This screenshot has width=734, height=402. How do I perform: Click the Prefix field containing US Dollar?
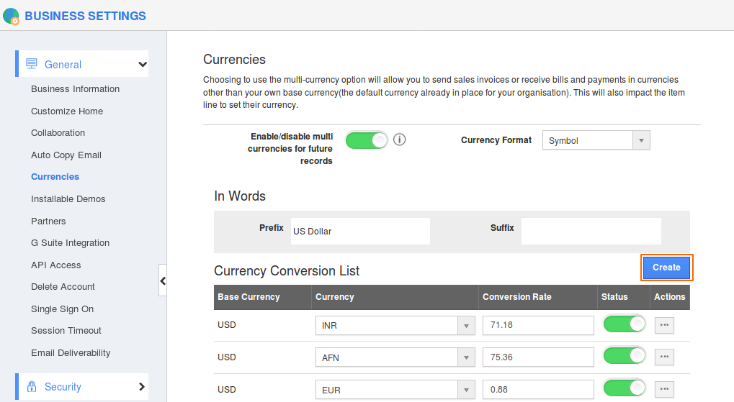pyautogui.click(x=360, y=232)
